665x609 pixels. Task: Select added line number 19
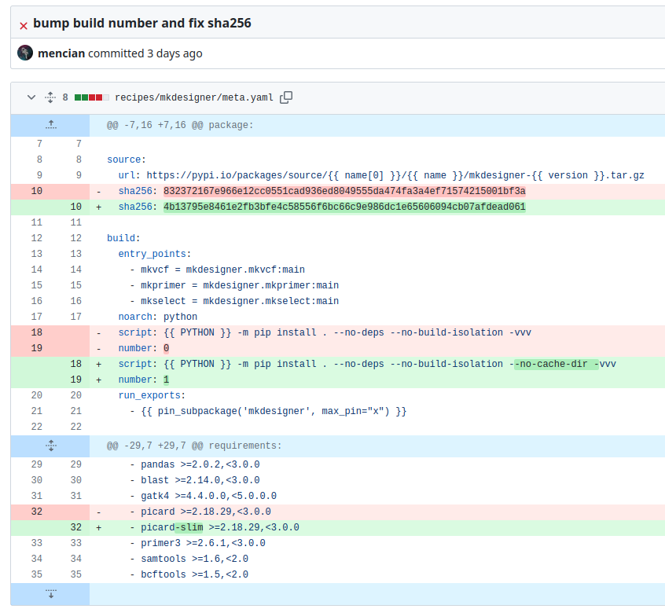point(76,380)
